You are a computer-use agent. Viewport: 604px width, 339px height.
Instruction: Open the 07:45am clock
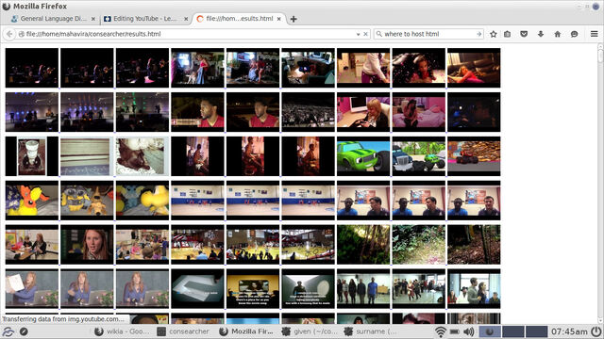coord(569,331)
